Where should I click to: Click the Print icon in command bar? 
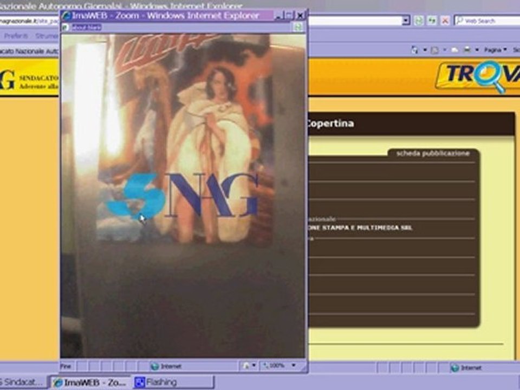[467, 50]
